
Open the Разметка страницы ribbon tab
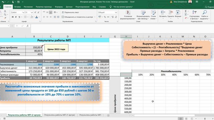point(44,7)
